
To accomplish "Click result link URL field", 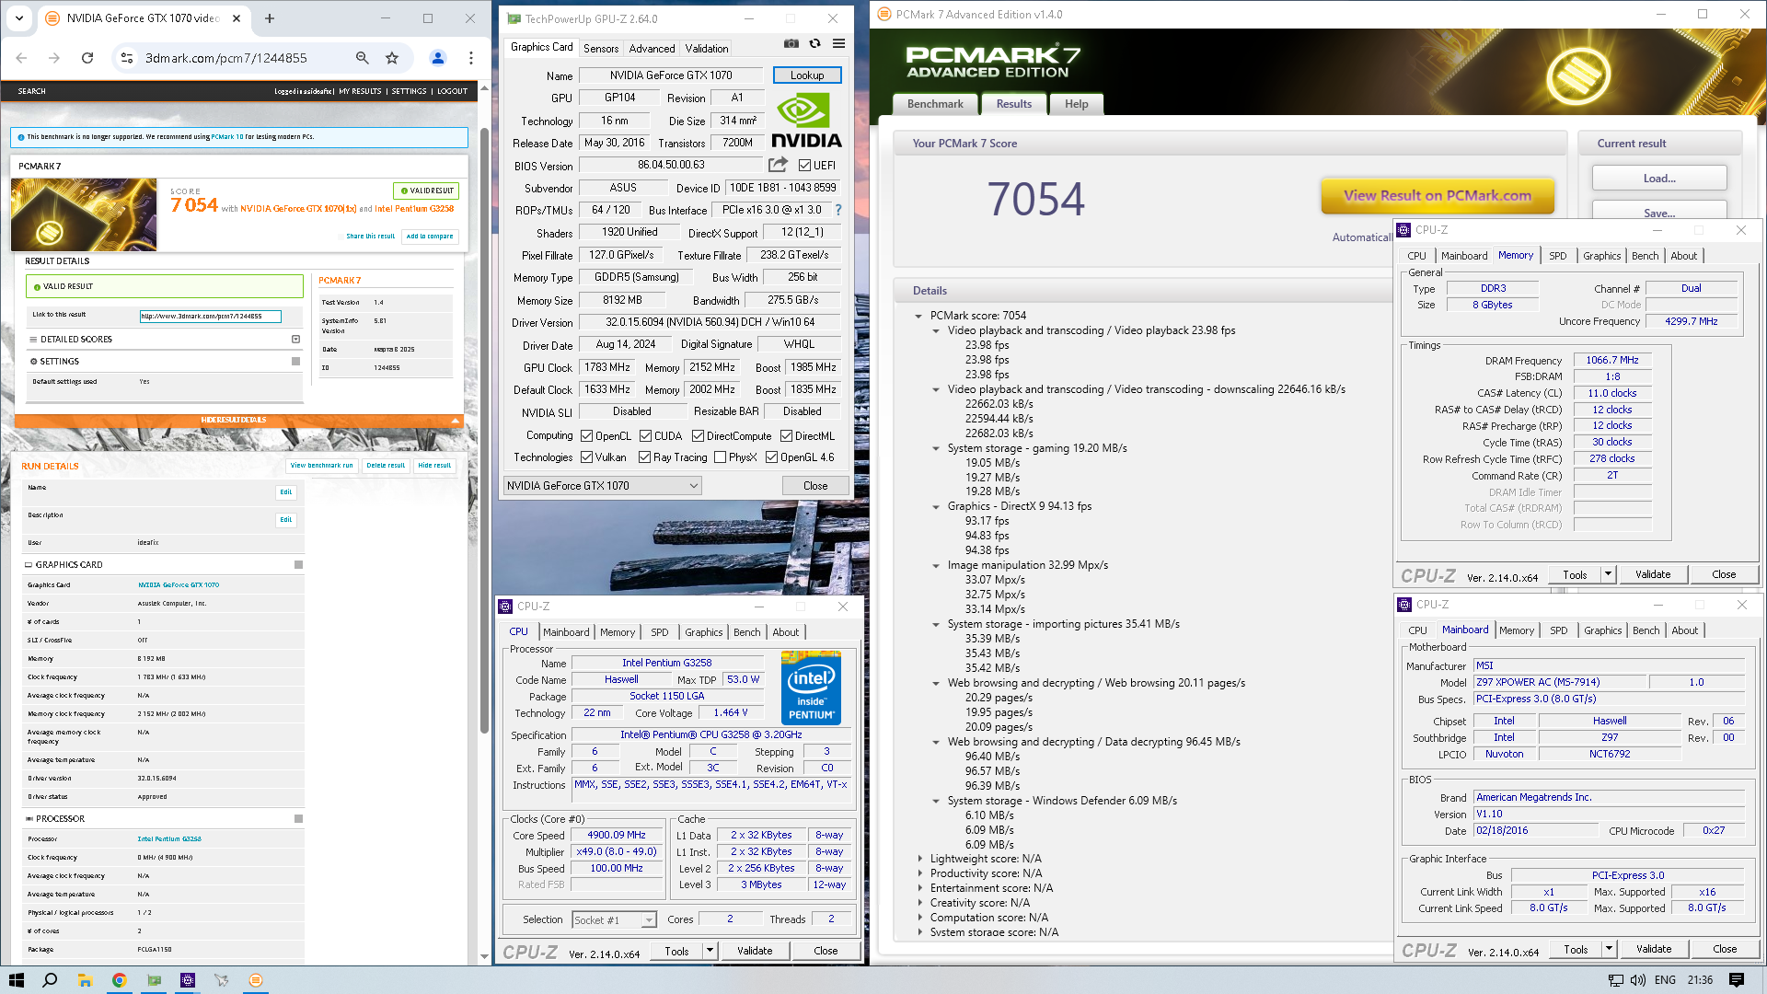I will [210, 317].
